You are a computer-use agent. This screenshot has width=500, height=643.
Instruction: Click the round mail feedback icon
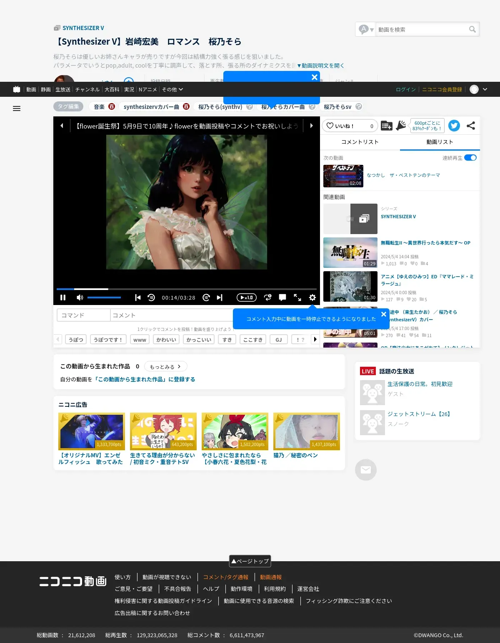click(366, 470)
